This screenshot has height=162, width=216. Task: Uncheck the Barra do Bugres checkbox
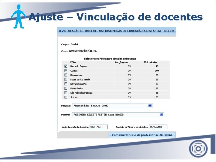(66, 66)
